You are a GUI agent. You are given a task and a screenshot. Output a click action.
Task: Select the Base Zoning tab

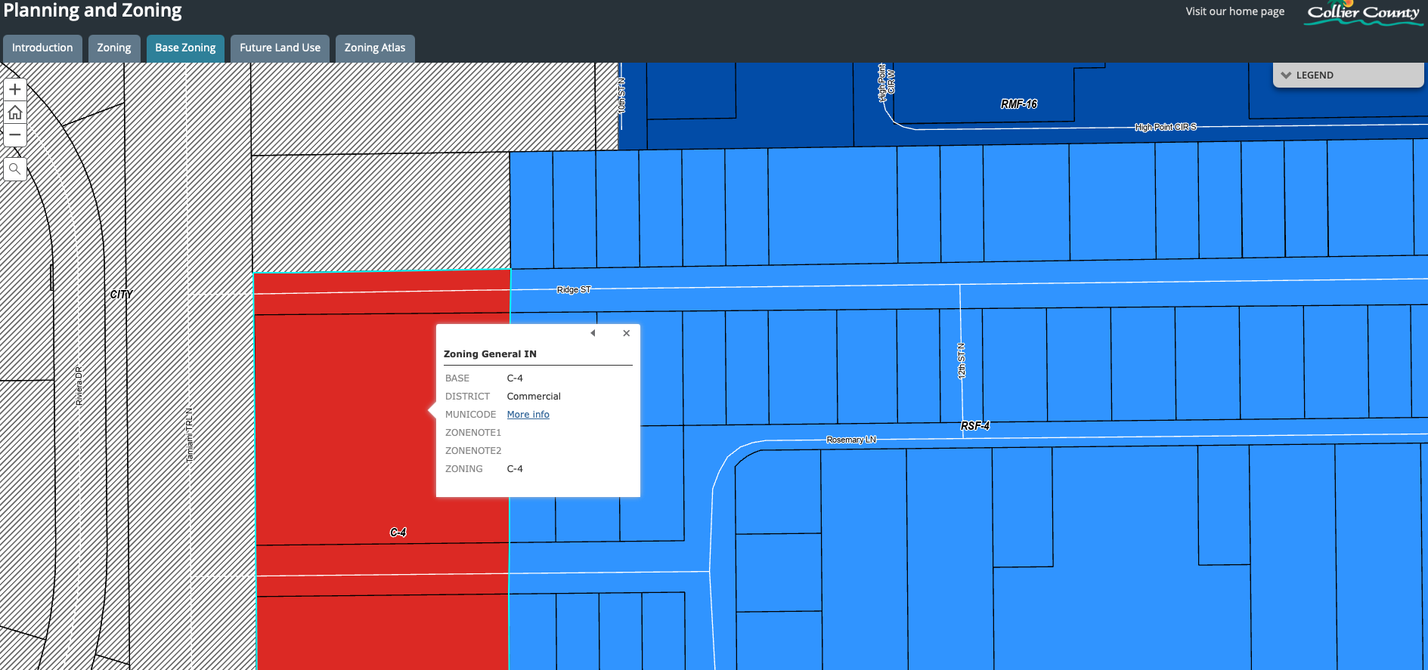[x=185, y=48]
